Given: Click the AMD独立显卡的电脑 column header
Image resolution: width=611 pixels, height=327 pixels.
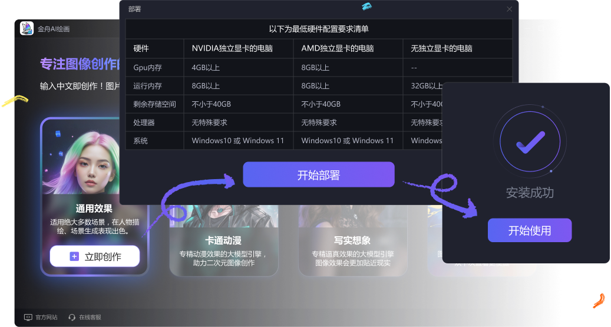Looking at the screenshot, I should [338, 48].
